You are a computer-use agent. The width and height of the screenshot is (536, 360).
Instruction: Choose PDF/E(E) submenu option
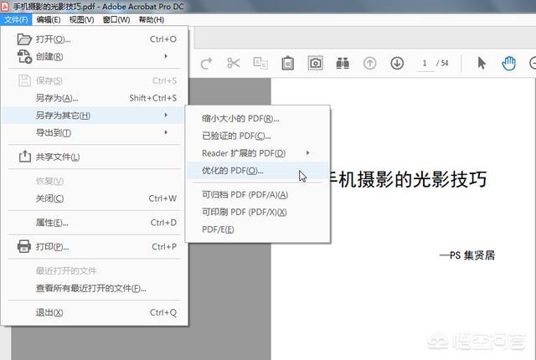(x=257, y=229)
